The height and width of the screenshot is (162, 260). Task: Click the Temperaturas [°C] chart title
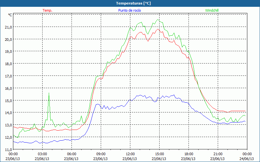coord(133,3)
